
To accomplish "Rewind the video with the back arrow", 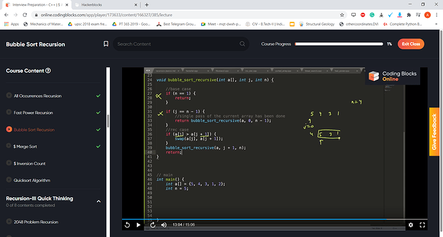I will (x=127, y=225).
